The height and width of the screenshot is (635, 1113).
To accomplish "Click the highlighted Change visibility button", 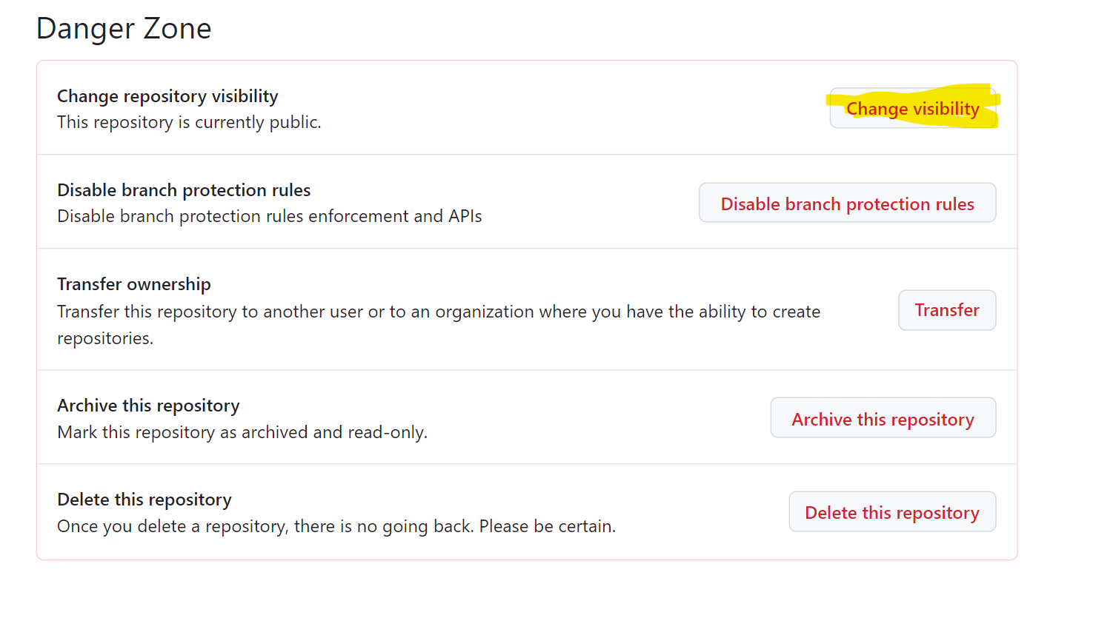I will 913,108.
